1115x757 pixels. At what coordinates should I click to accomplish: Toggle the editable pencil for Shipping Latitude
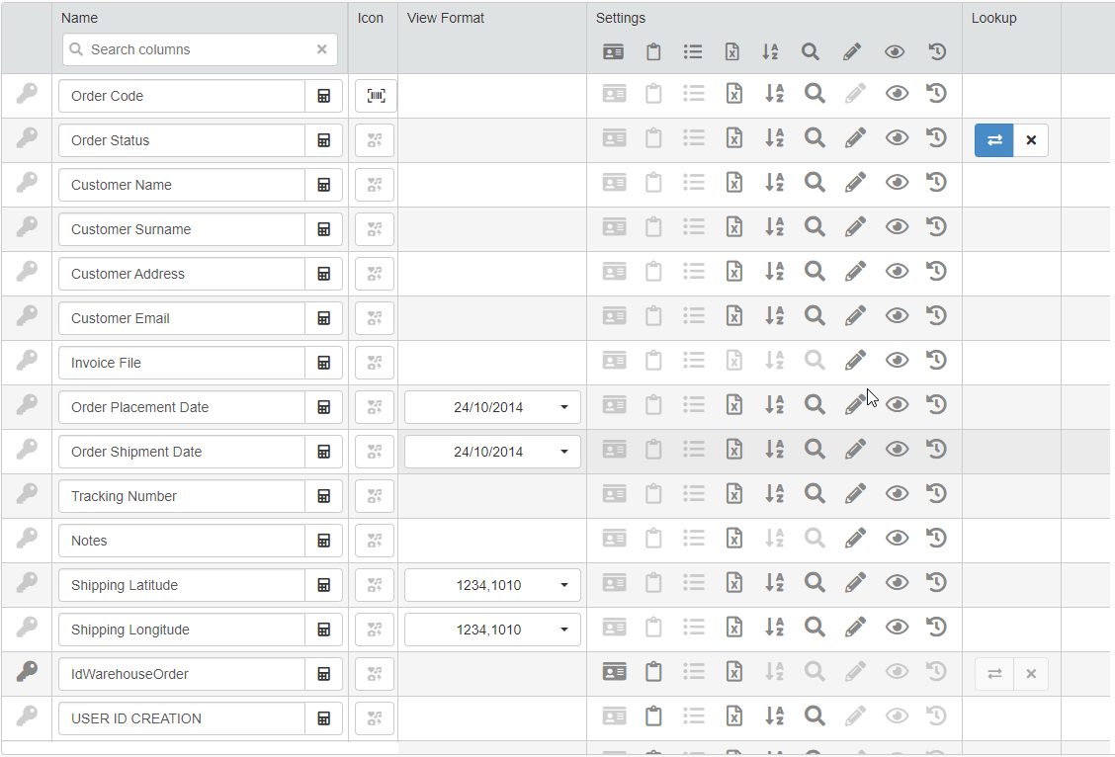pos(855,583)
